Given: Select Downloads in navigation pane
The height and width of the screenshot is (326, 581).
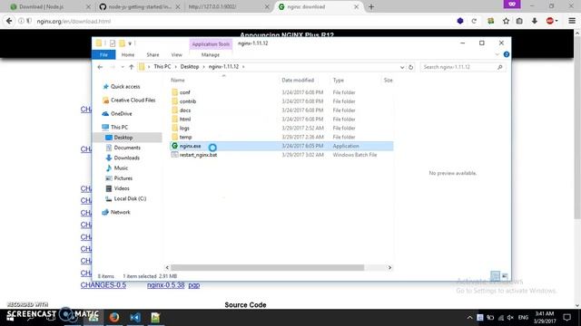Looking at the screenshot, I should pyautogui.click(x=127, y=158).
